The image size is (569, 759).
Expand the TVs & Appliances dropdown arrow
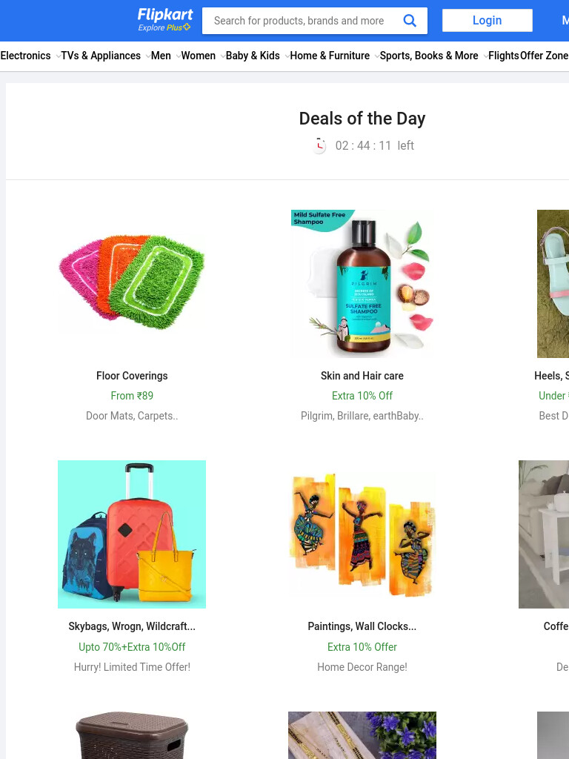147,56
